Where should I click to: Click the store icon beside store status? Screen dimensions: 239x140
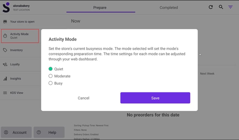pyautogui.click(x=5, y=22)
